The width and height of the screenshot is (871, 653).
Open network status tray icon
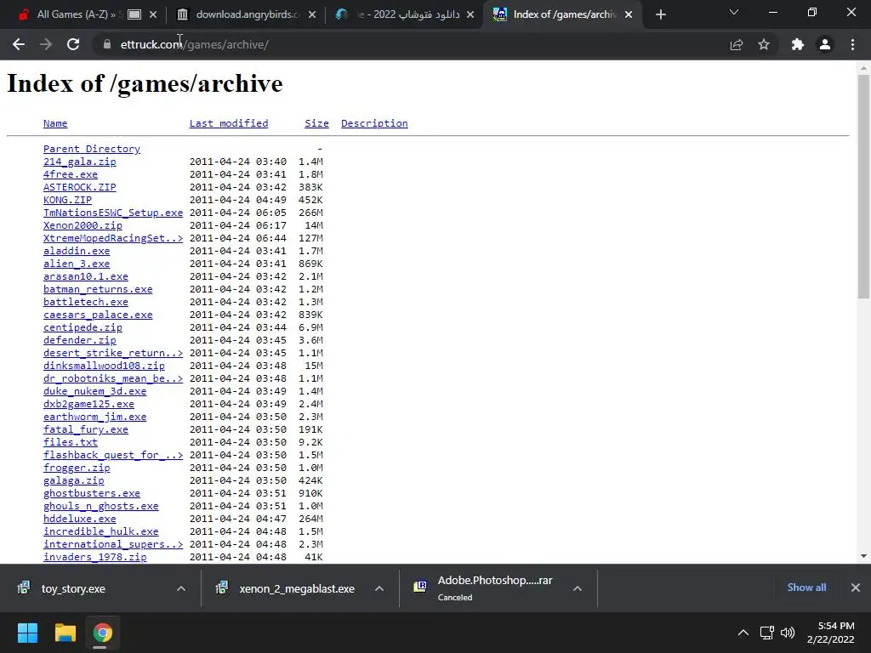[767, 633]
